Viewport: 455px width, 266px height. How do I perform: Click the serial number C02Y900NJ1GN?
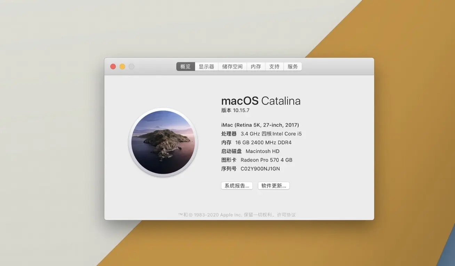tap(260, 169)
